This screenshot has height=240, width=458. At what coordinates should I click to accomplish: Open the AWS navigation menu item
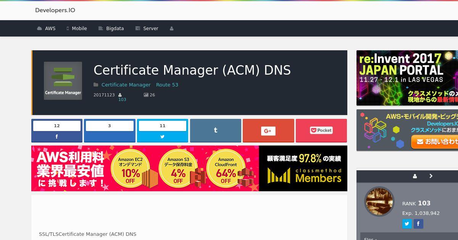coord(46,29)
